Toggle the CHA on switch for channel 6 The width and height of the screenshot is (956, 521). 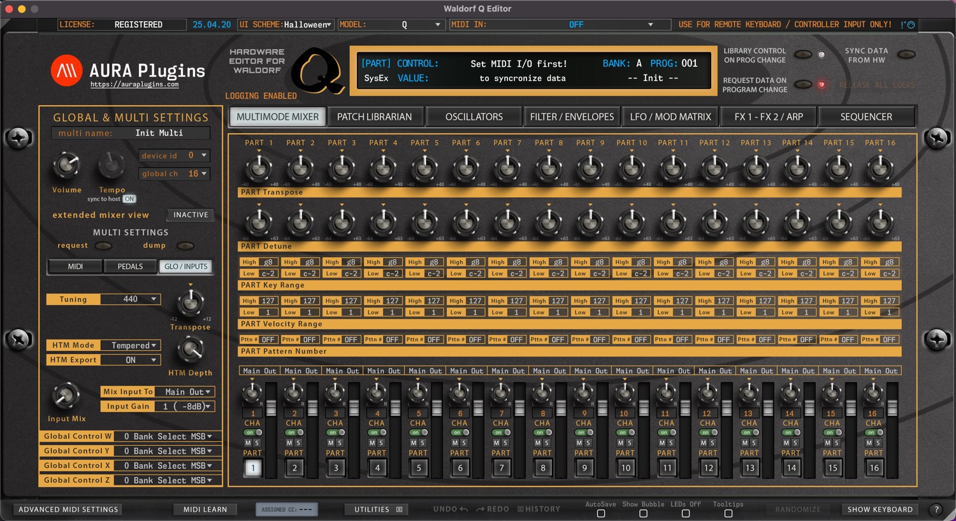coord(460,432)
